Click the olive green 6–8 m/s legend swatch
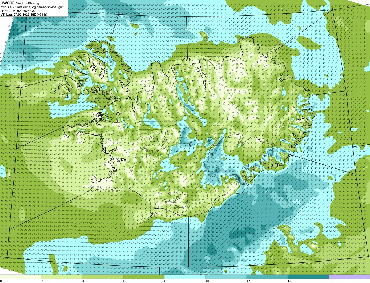This screenshot has width=370, height=283. 144,277
